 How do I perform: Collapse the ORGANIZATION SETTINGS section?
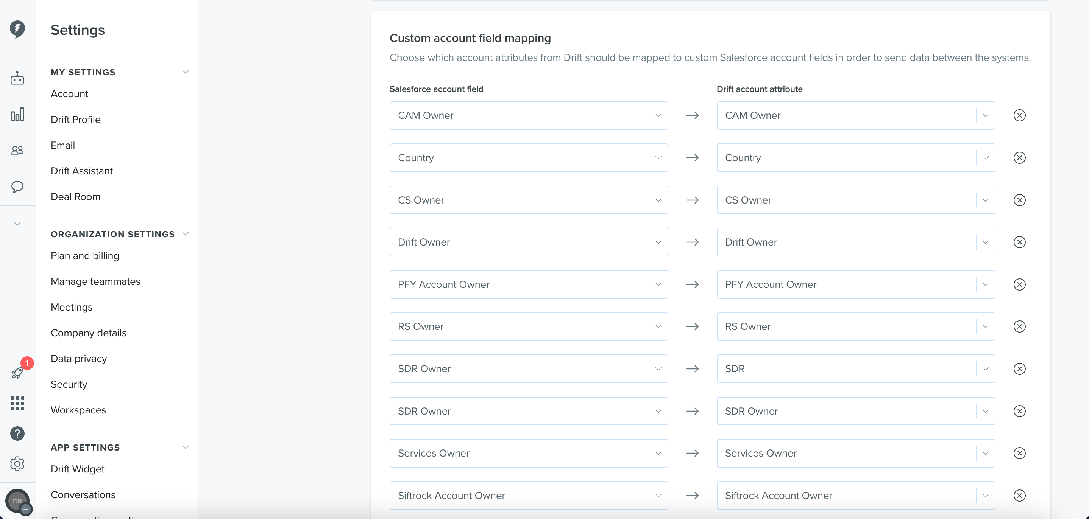pos(185,233)
